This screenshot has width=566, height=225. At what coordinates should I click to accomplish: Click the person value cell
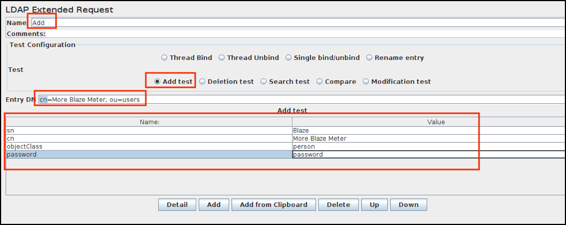[429, 146]
